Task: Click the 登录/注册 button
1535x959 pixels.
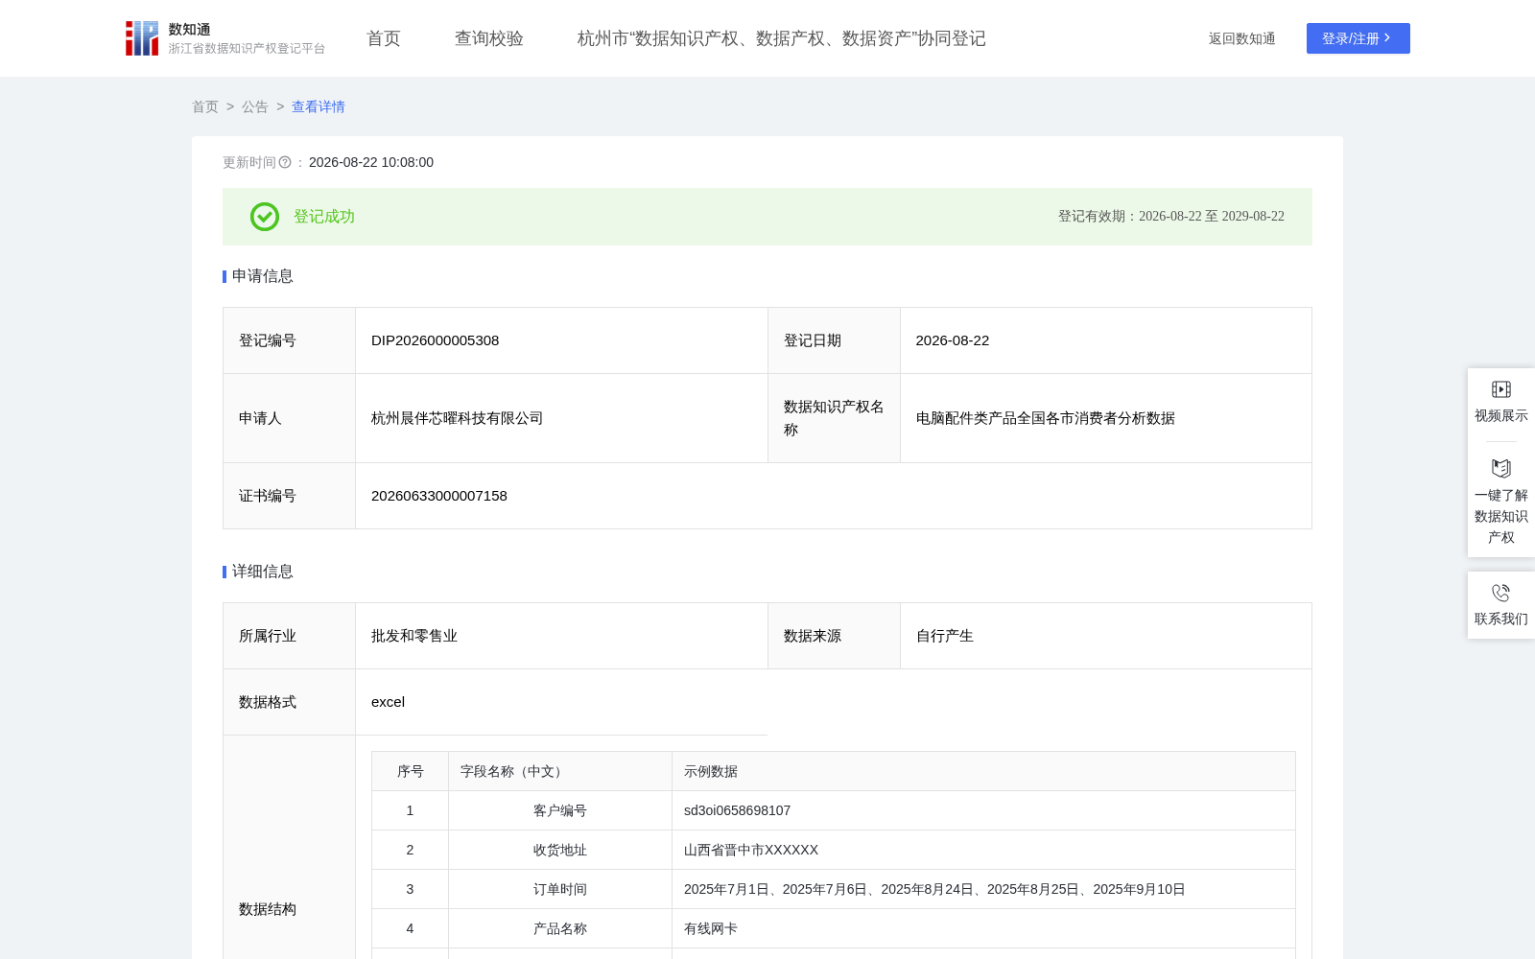Action: 1358,38
